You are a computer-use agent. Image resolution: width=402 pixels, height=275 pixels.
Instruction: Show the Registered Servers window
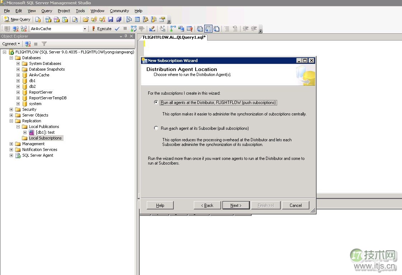point(129,19)
